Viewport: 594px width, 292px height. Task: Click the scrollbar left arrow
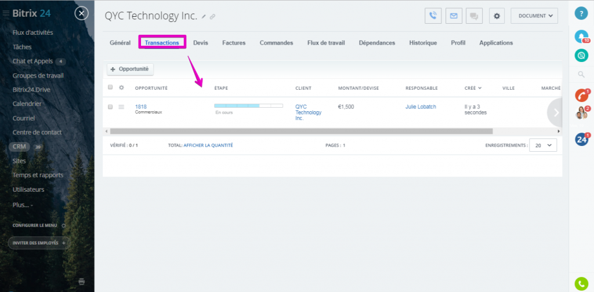[107, 132]
